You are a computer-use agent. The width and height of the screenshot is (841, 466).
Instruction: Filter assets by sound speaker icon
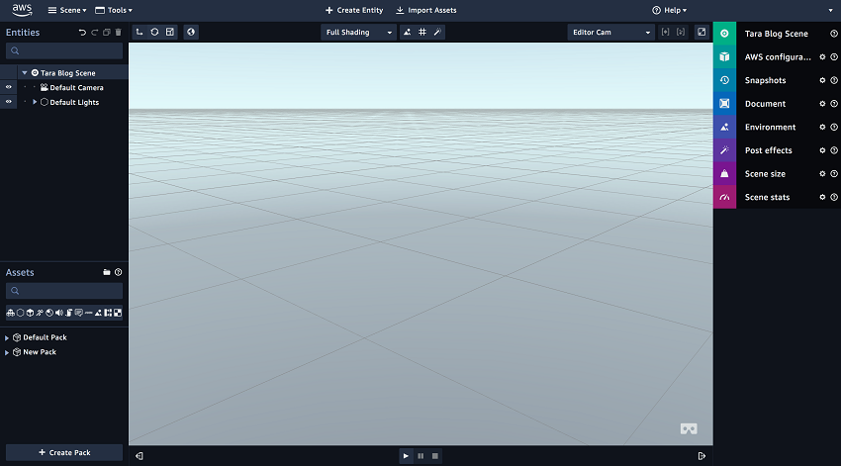point(58,313)
